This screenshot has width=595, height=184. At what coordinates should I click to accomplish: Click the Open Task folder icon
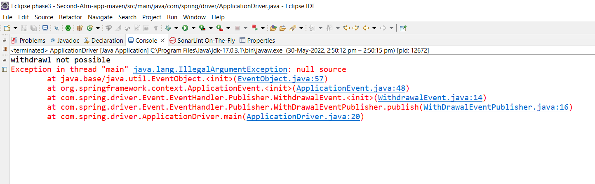(x=273, y=28)
